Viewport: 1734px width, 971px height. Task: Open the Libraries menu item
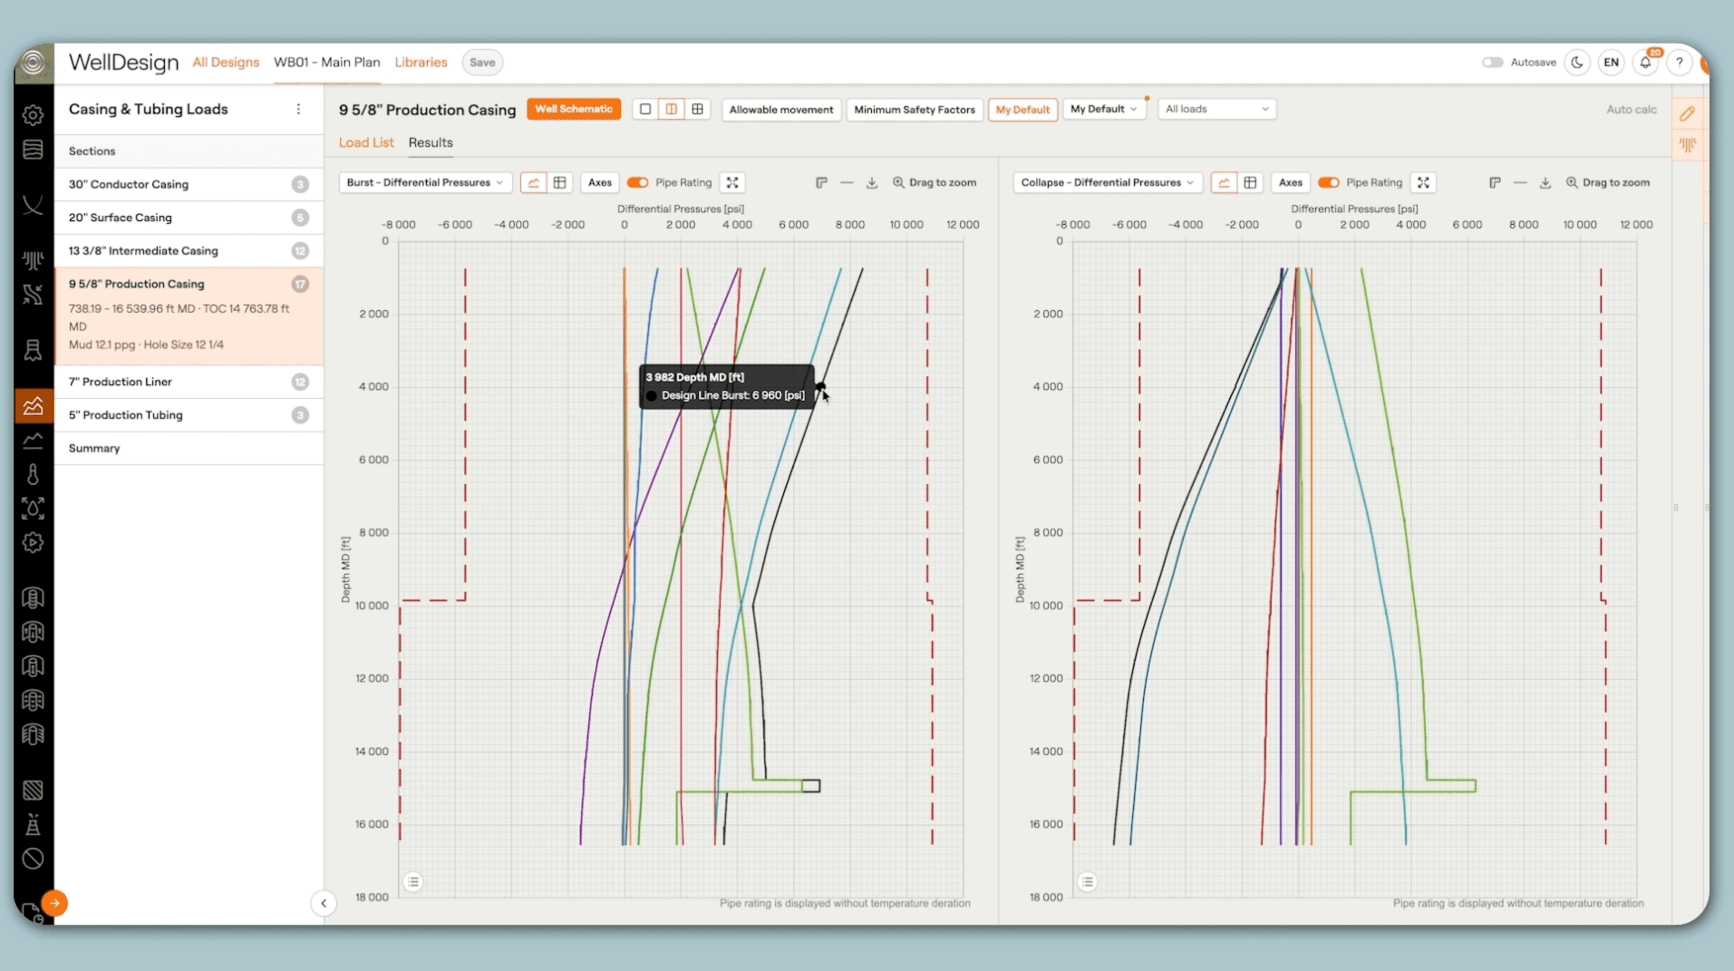pyautogui.click(x=421, y=62)
